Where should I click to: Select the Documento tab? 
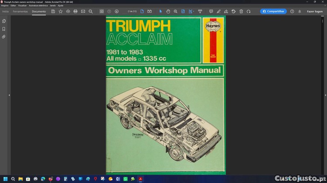click(39, 11)
